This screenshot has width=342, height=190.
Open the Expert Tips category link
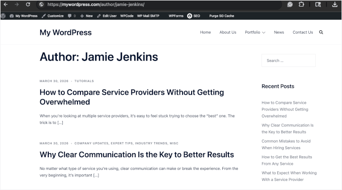[122, 143]
